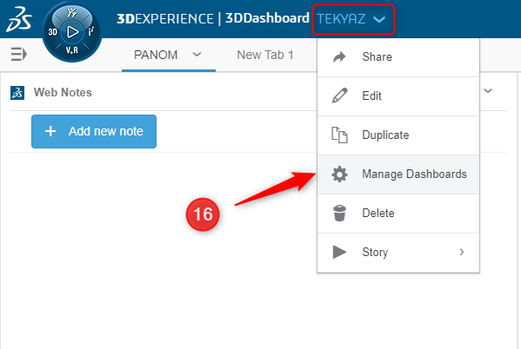Select the 3D quadrant of the compass
The width and height of the screenshot is (521, 349).
[x=52, y=32]
